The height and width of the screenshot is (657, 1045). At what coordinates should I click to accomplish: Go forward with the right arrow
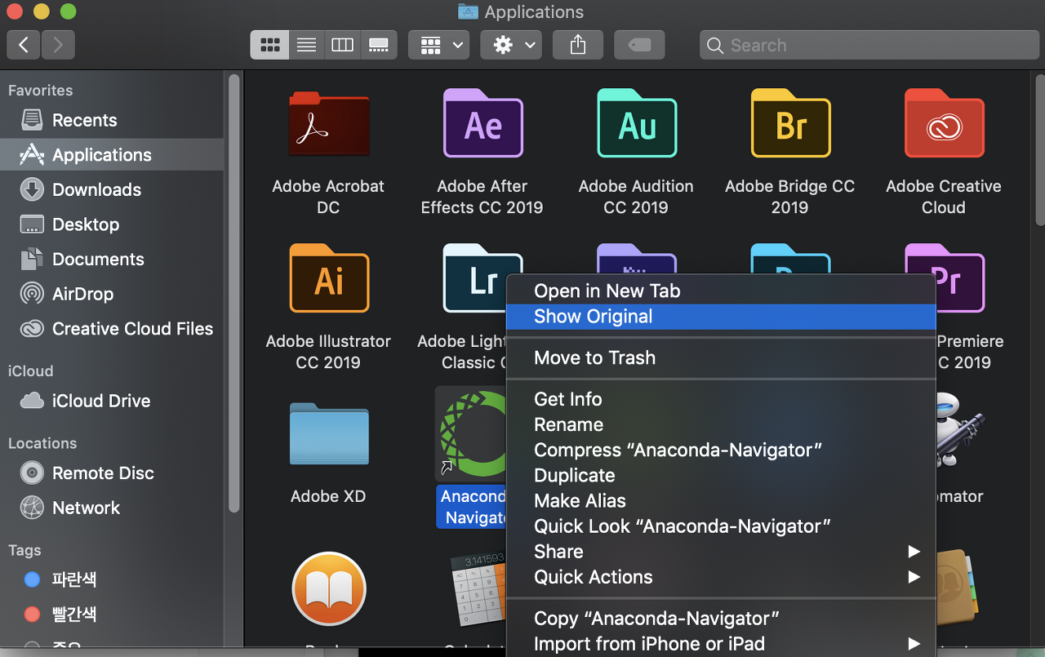(x=58, y=45)
